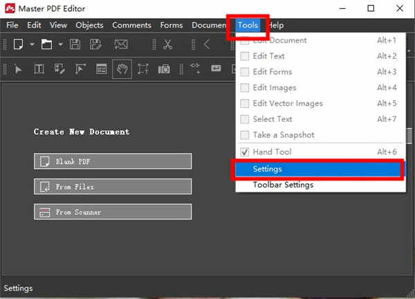Click the Take a Snapshot camera icon
Image resolution: width=415 pixels, height=299 pixels.
(164, 69)
